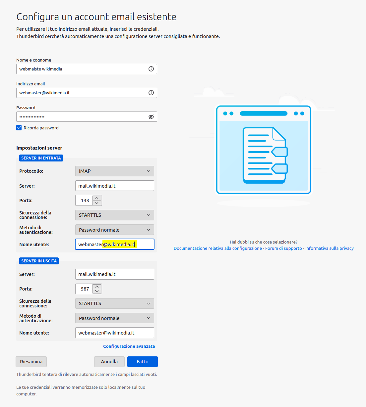This screenshot has width=366, height=407.
Task: Open outgoing Metodo di autenticazione dropdown
Action: coord(114,318)
